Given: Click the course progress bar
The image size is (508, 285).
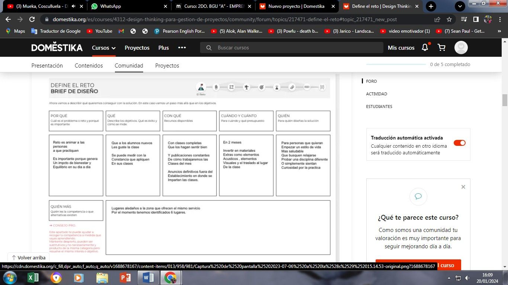Looking at the screenshot, I should click(396, 64).
